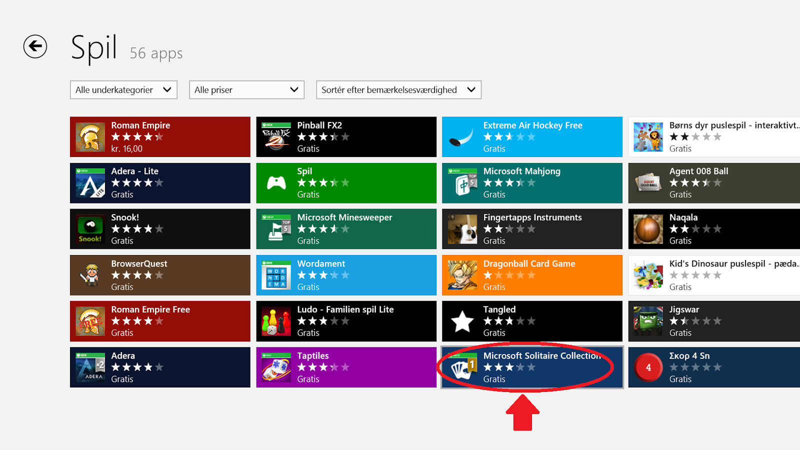Click the Dragonball Card Game icon
The height and width of the screenshot is (450, 800).
(x=462, y=275)
